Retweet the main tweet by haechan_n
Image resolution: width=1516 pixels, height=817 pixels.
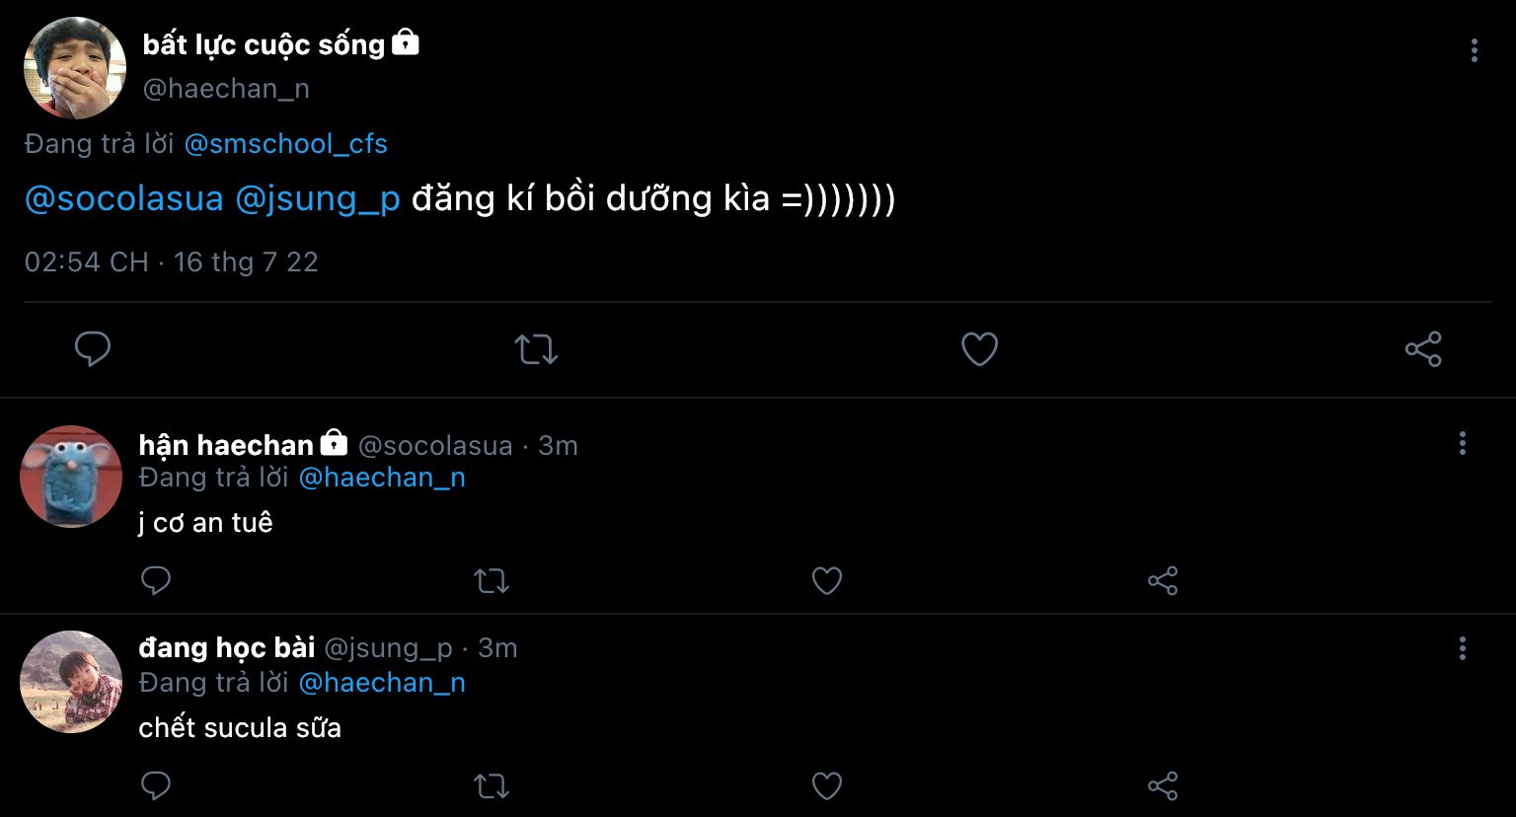tap(536, 349)
